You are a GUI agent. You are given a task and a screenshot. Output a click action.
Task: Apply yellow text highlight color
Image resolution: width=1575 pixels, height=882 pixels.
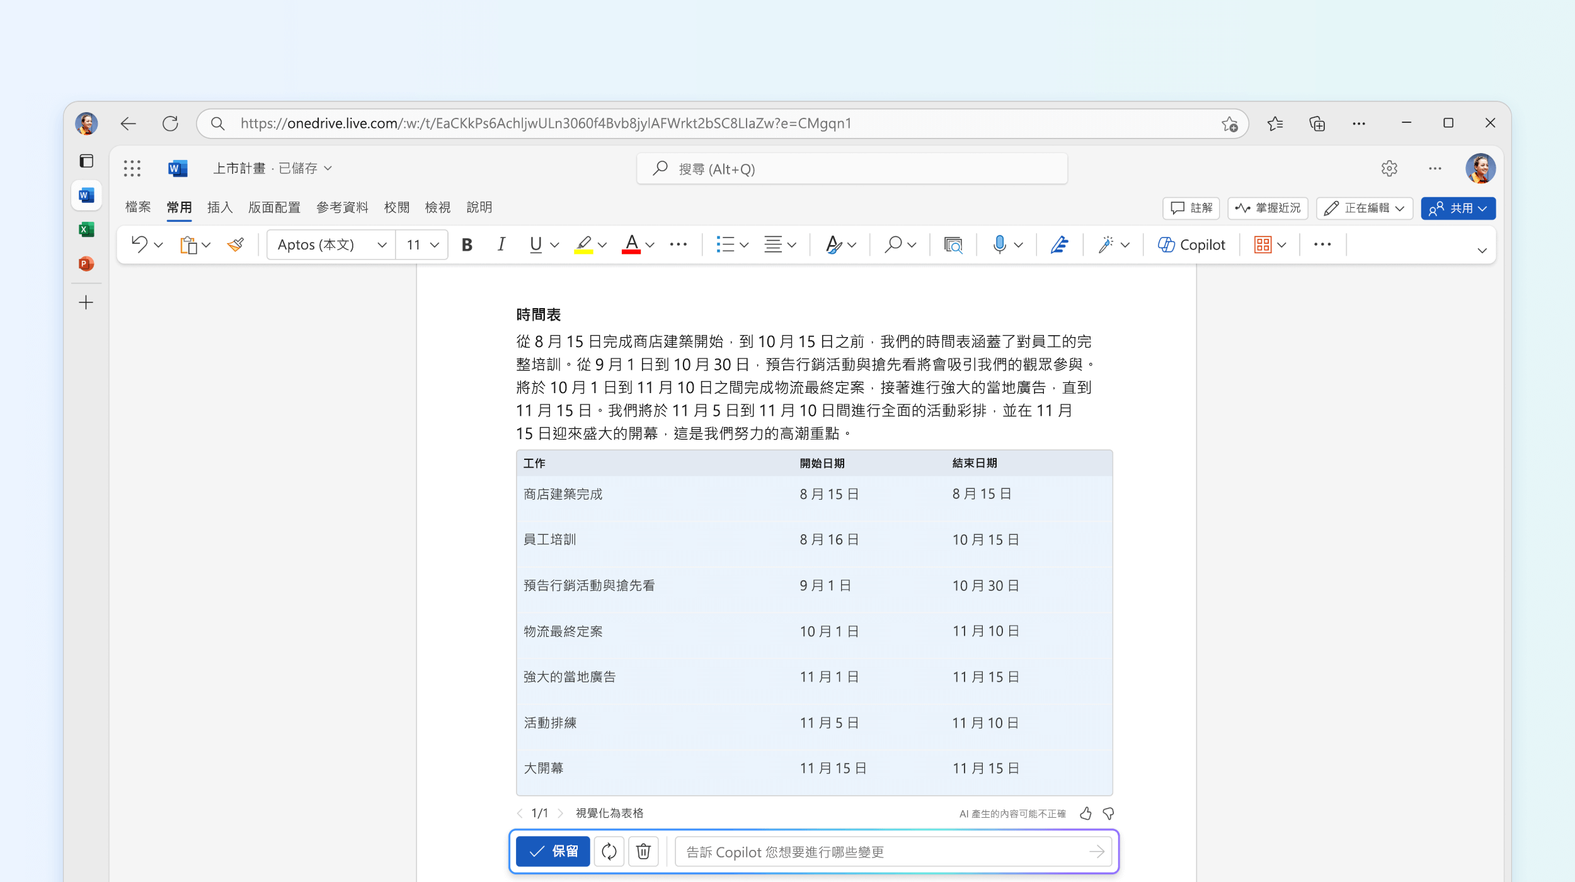tap(583, 244)
